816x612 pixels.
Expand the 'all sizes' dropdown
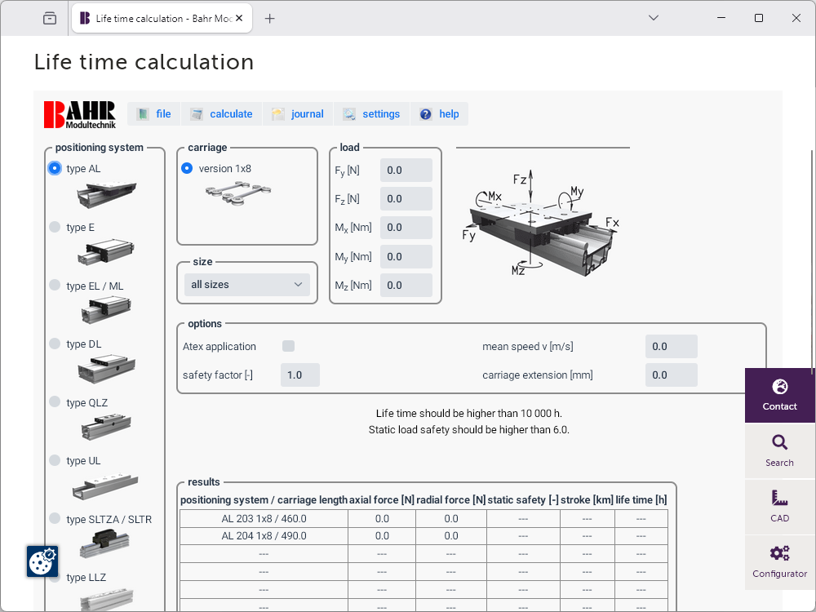(x=246, y=285)
